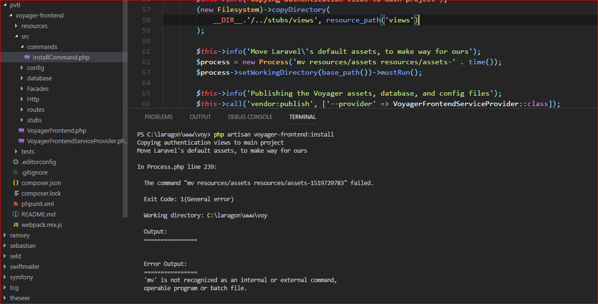
Task: Expand the ramsey vendor folder
Action: [x=5, y=235]
